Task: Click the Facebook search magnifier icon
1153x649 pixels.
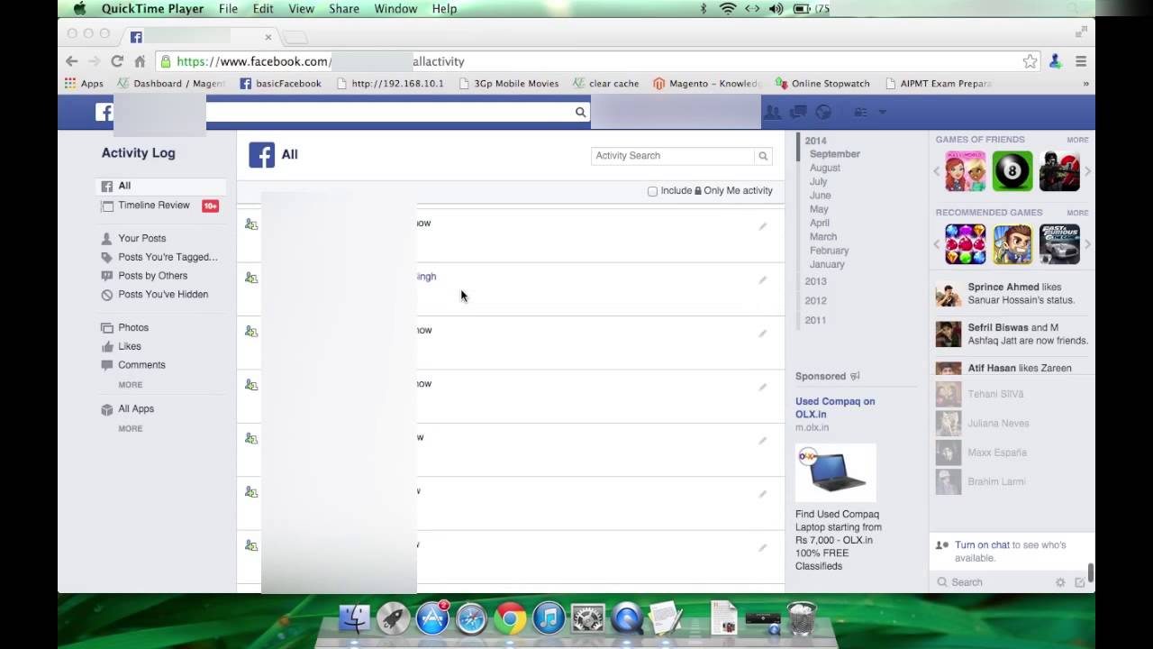Action: click(581, 112)
